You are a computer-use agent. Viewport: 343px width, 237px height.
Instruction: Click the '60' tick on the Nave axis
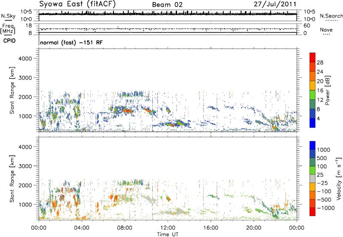307,26
